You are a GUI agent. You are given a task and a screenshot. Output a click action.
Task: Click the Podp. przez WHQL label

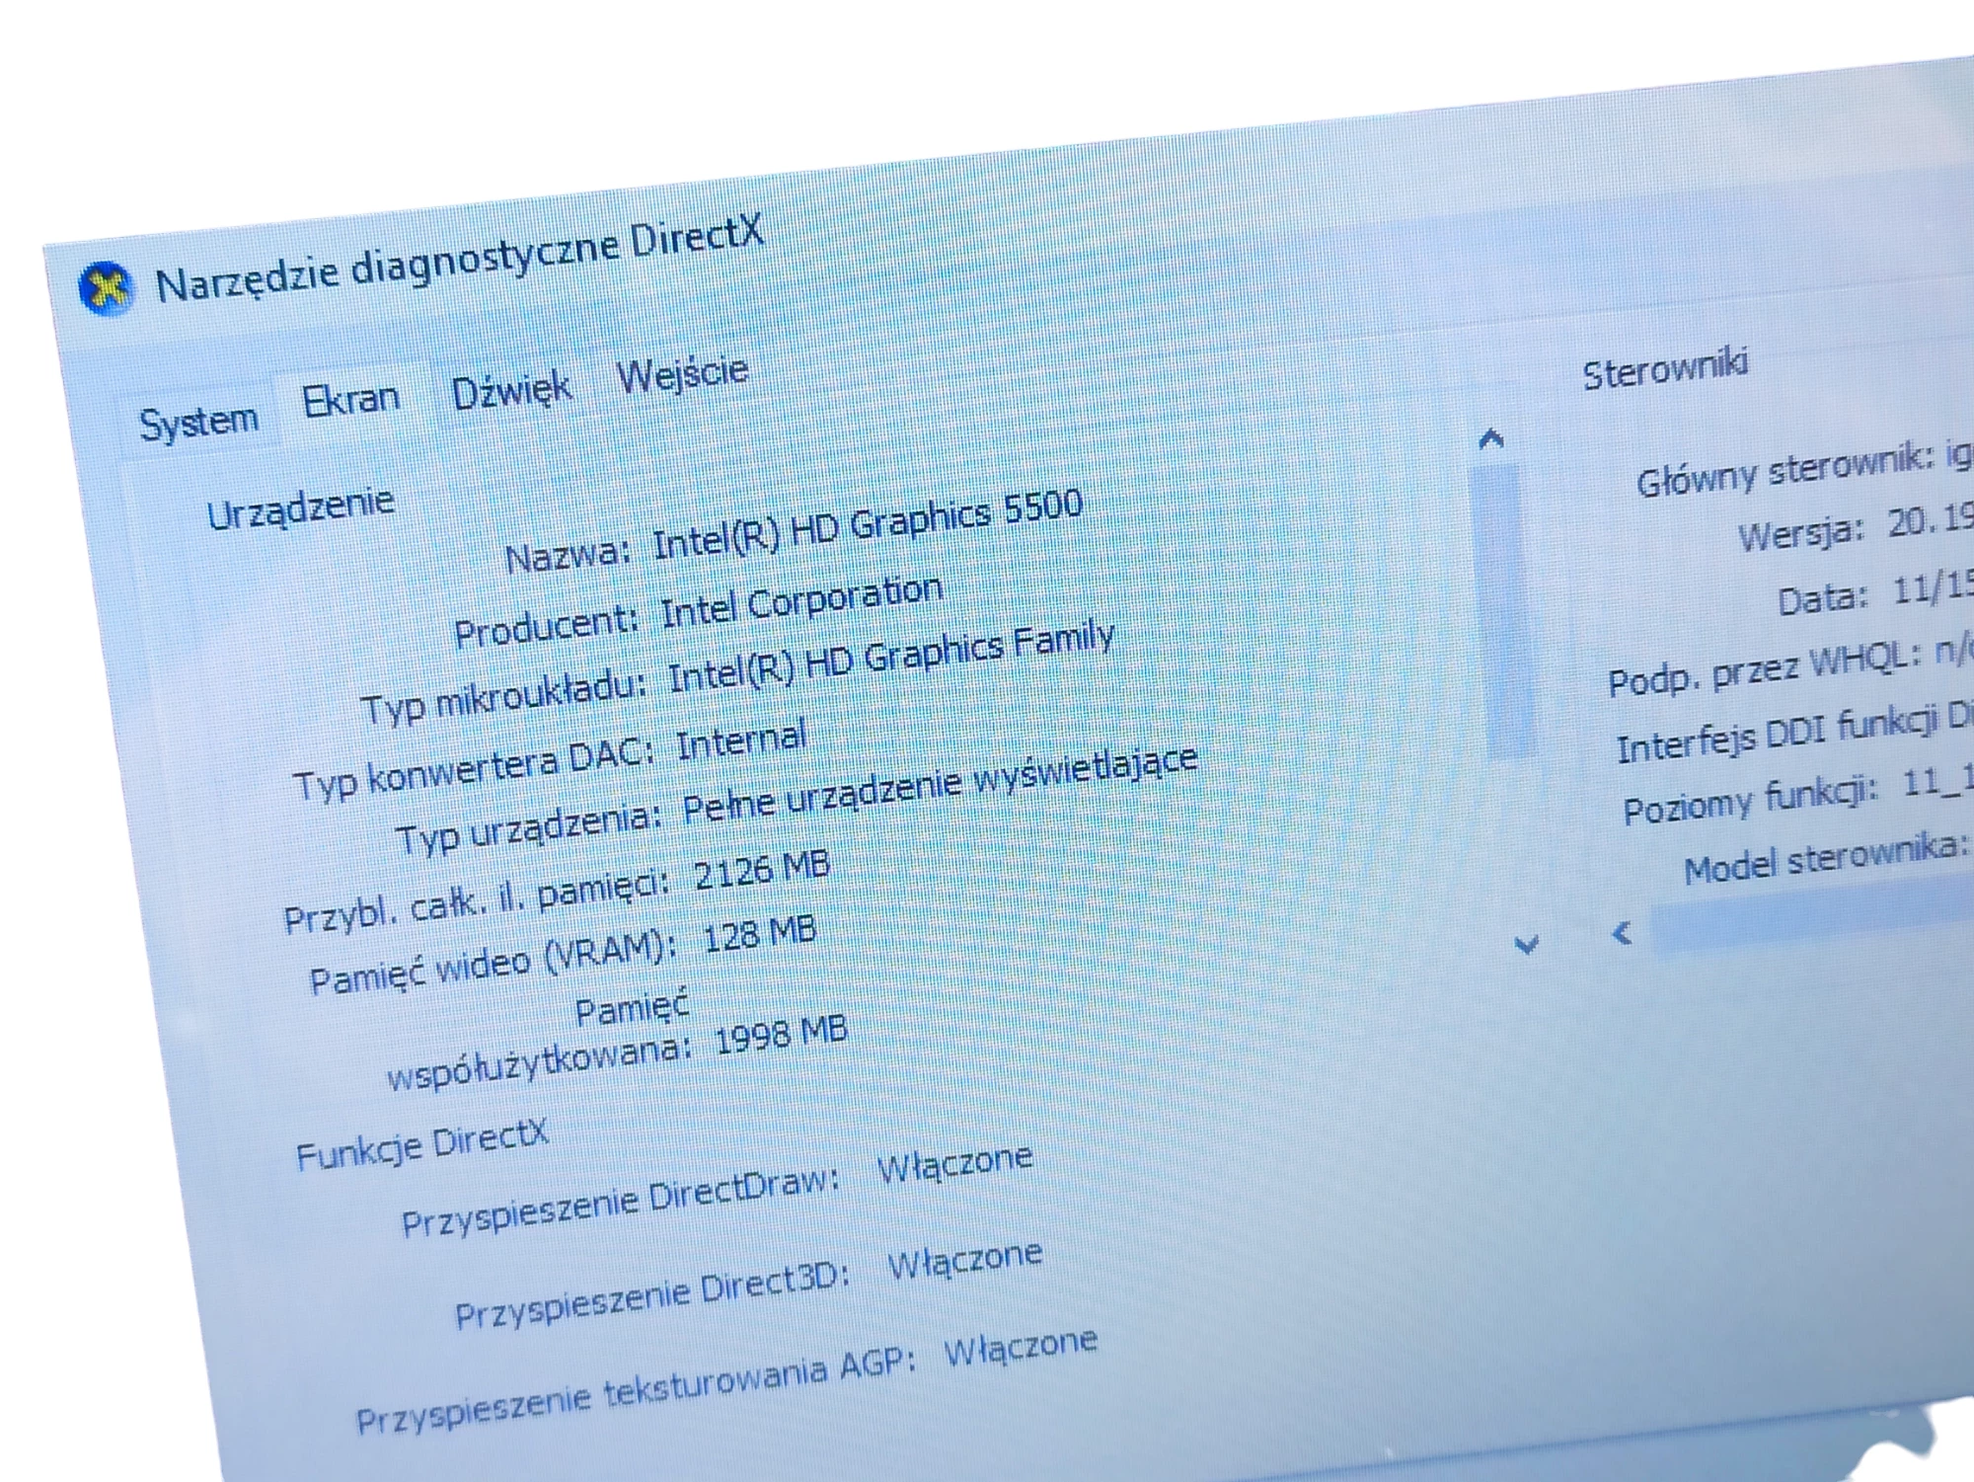[1765, 669]
